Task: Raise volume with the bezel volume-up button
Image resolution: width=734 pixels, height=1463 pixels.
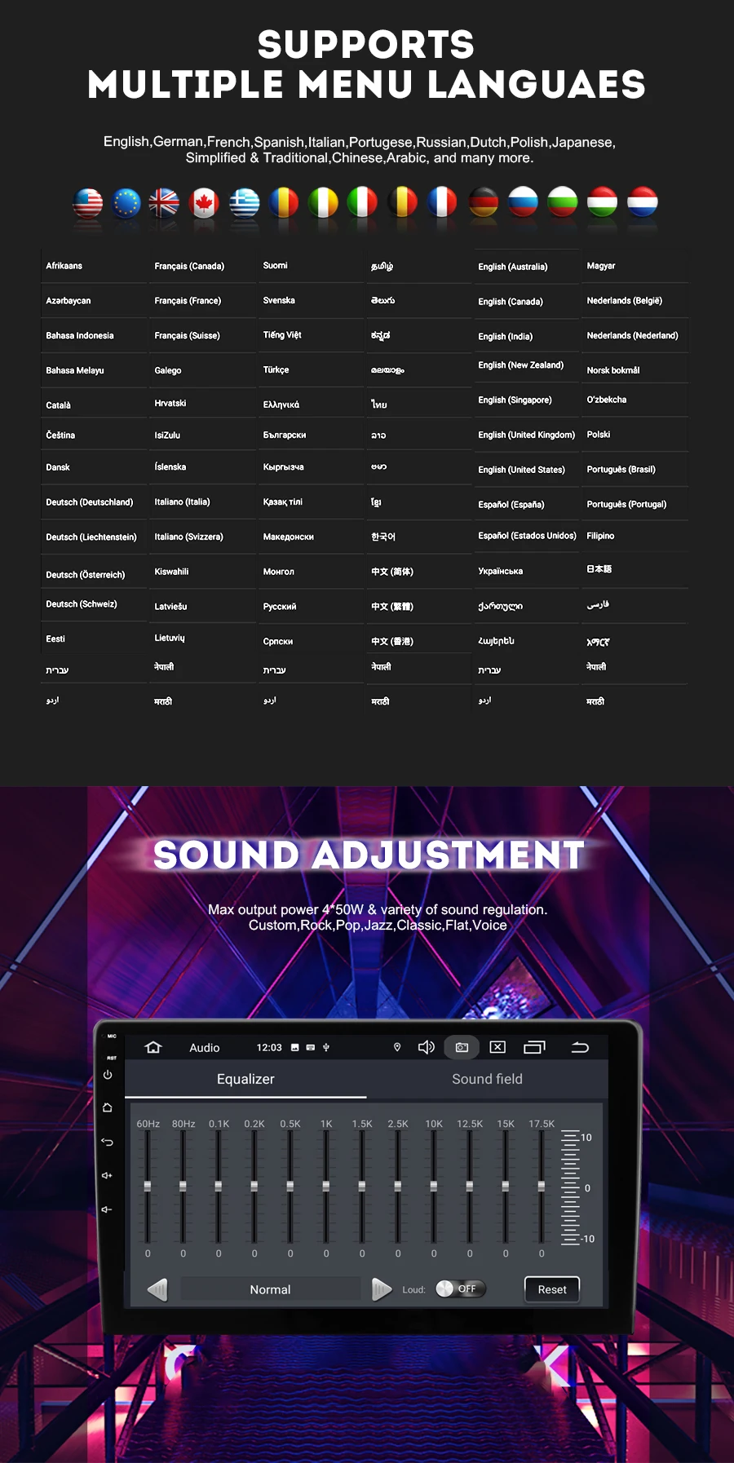Action: tap(107, 1175)
